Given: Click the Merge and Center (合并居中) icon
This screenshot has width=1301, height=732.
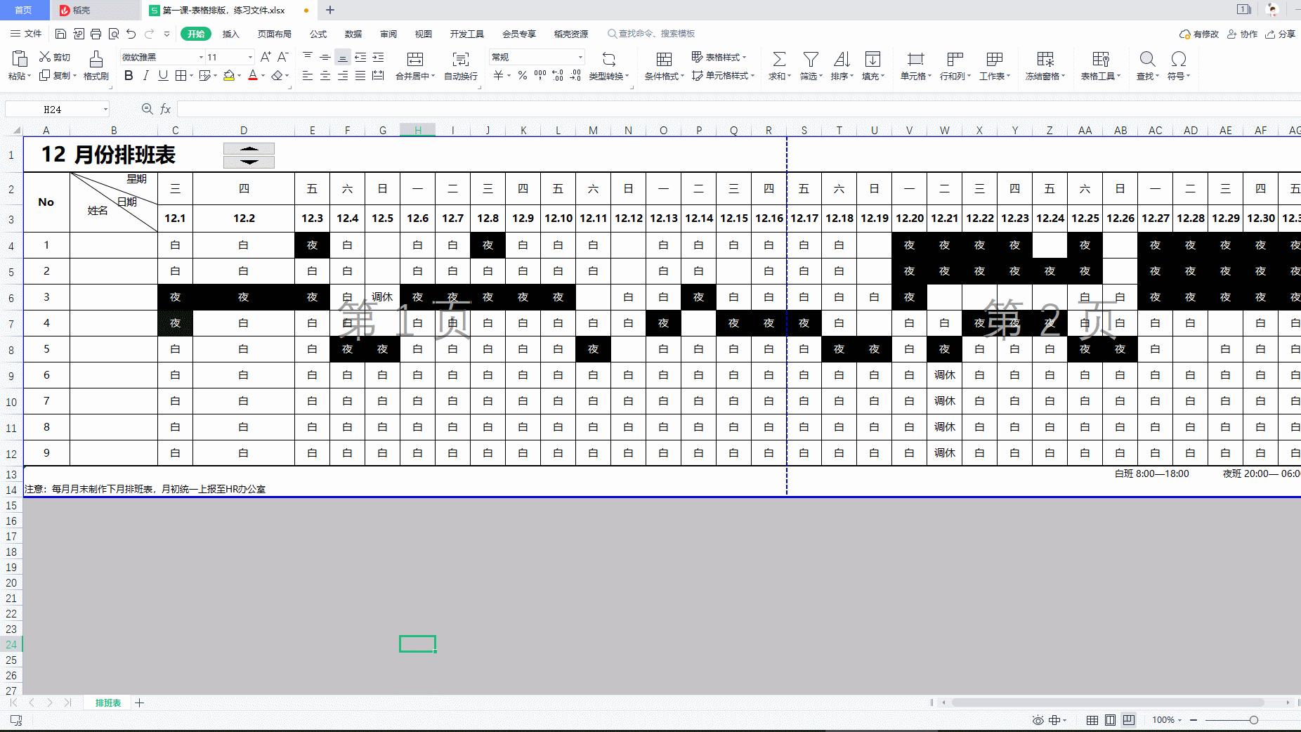Looking at the screenshot, I should (x=415, y=59).
